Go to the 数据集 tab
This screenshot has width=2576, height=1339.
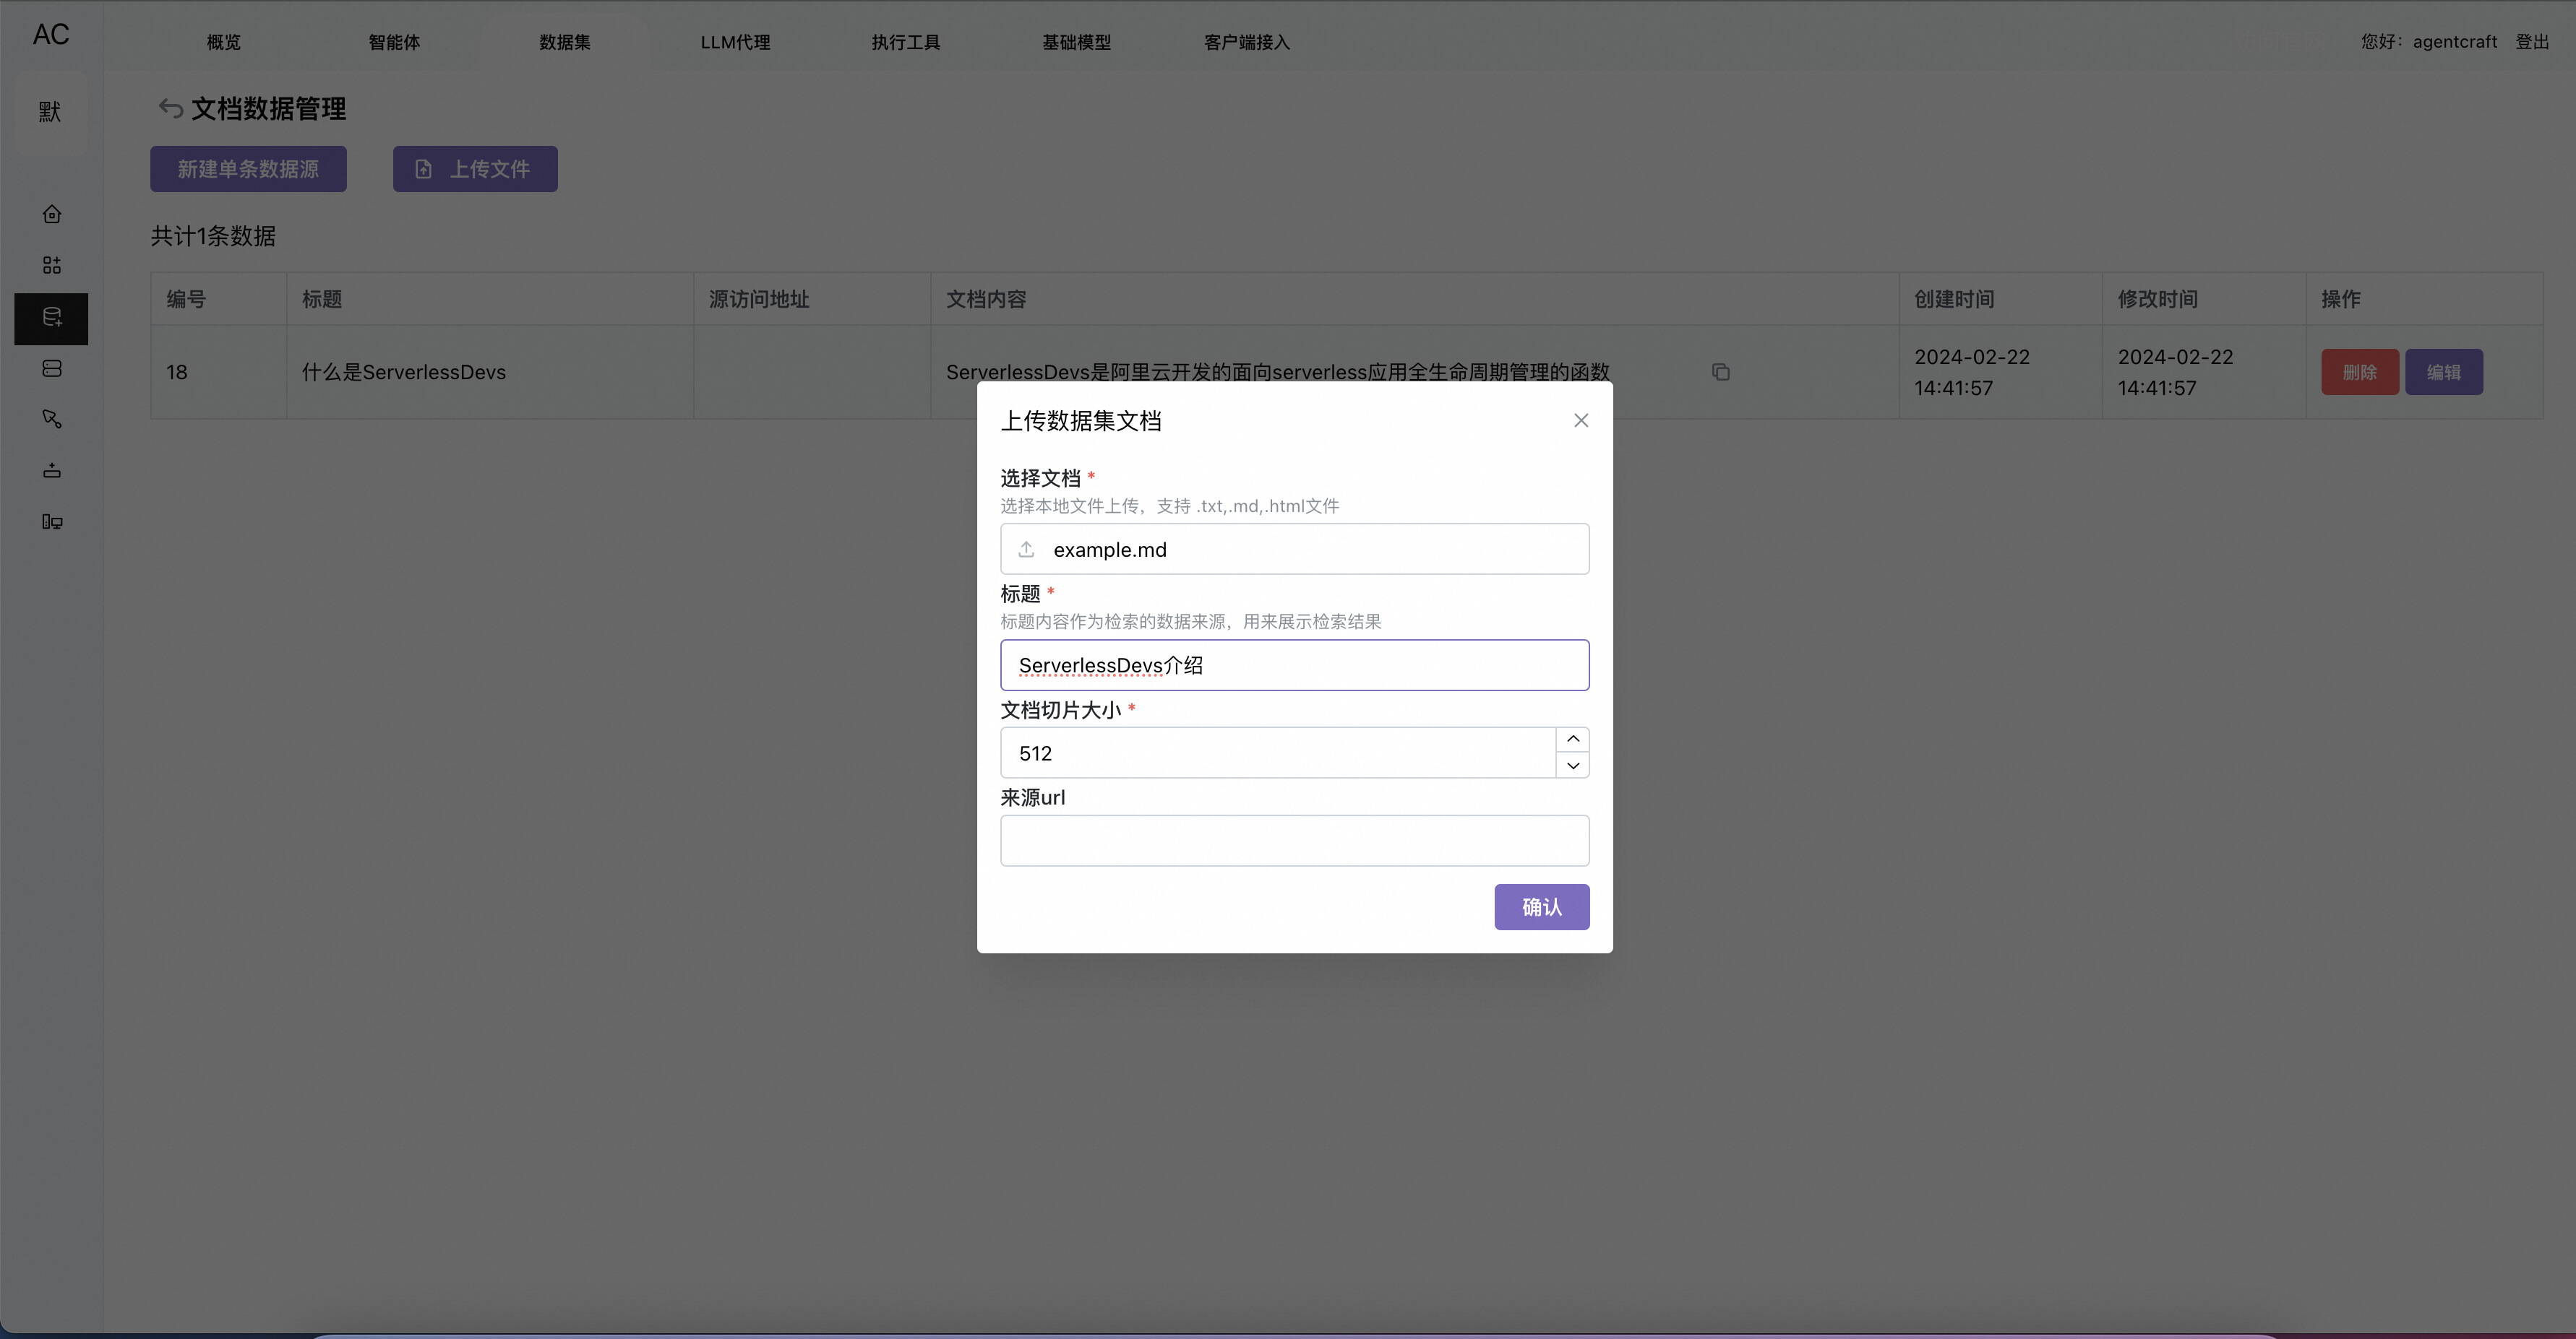(x=565, y=42)
